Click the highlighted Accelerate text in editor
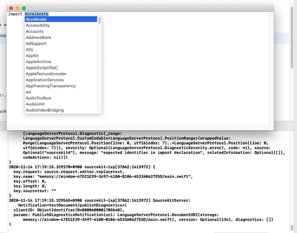Viewport: 297px width, 233px height. (x=36, y=14)
